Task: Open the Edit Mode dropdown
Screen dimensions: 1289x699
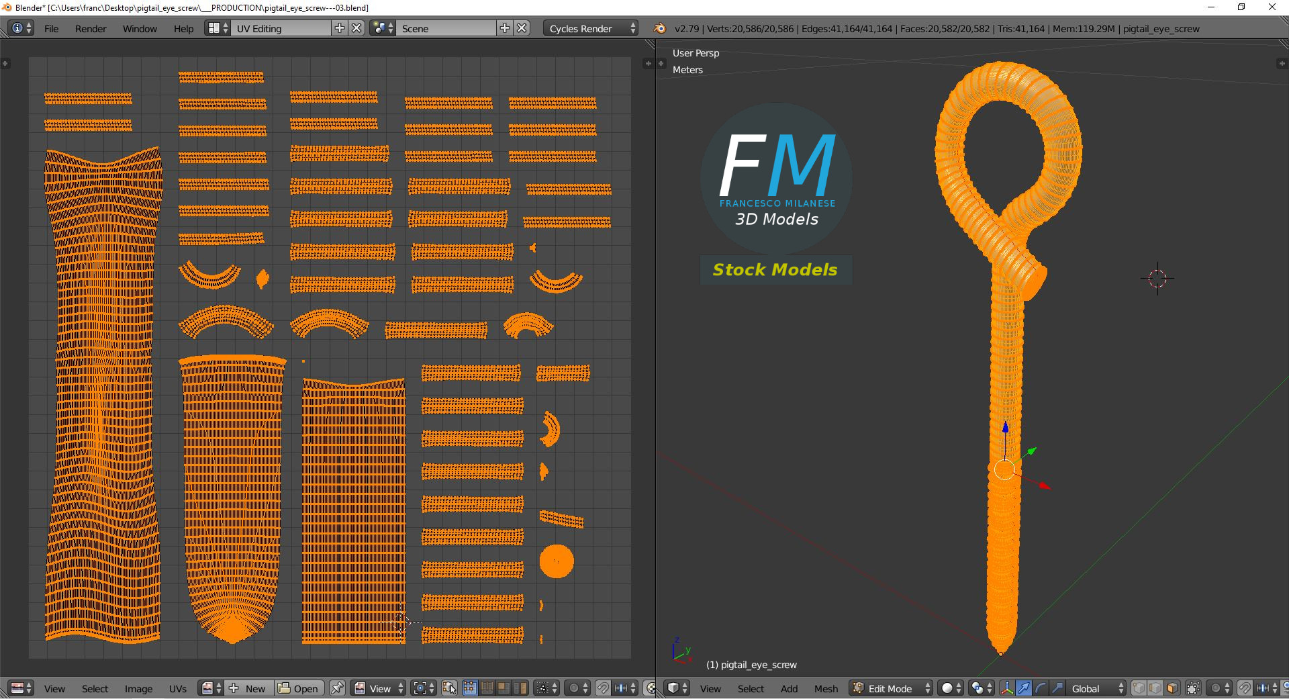Action: tap(891, 688)
